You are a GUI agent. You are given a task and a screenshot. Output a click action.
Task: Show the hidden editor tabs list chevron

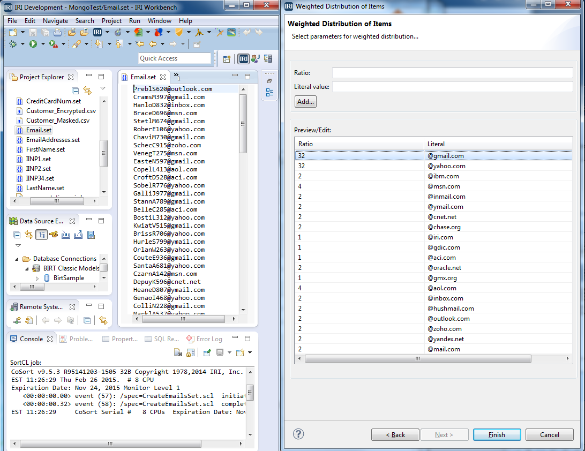pos(177,77)
